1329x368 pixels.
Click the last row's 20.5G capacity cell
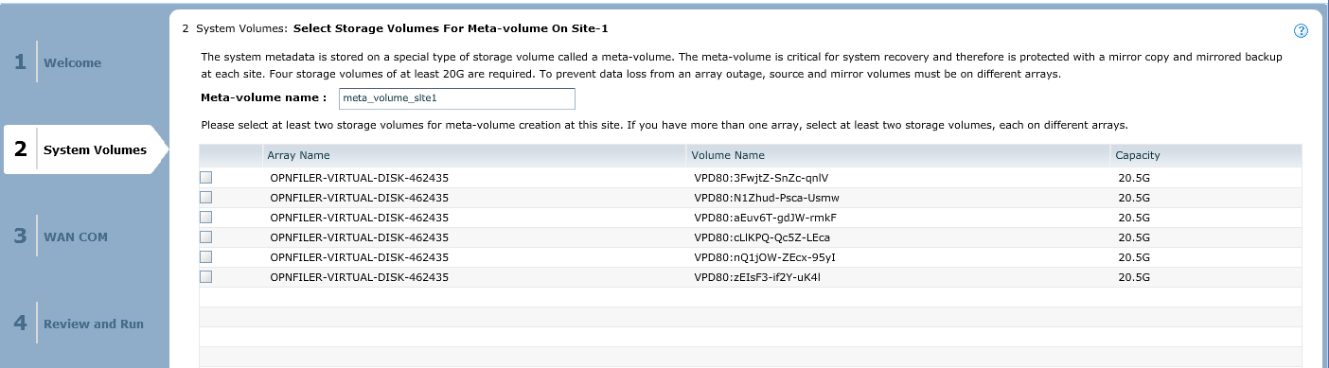1134,277
